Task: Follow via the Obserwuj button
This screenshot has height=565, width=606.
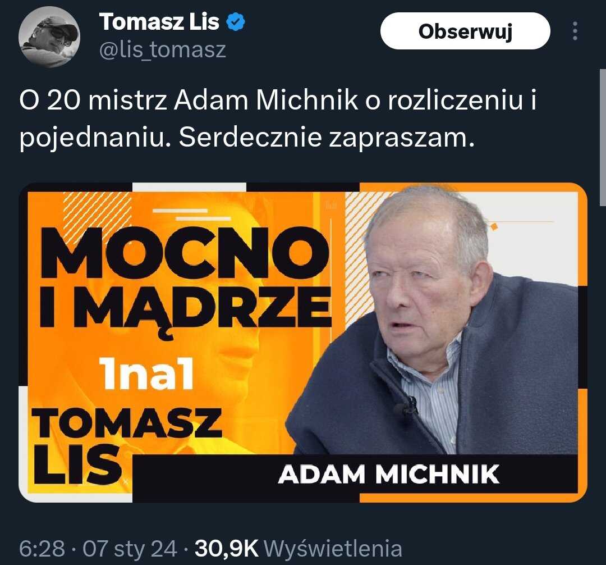Action: 465,31
